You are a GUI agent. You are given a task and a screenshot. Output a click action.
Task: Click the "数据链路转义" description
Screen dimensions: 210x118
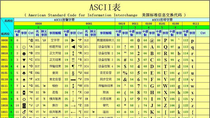click(x=106, y=40)
